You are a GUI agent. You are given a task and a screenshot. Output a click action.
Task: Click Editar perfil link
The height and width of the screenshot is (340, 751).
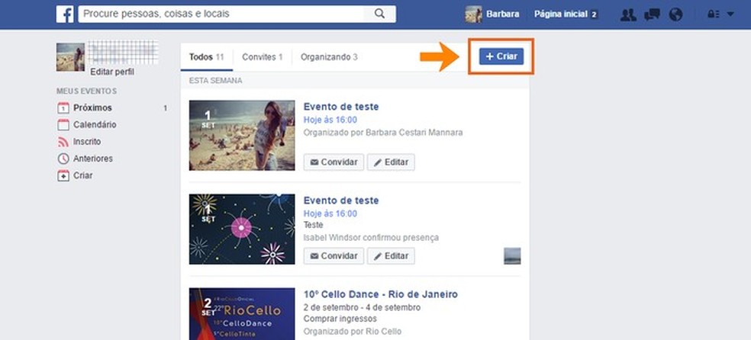(112, 72)
